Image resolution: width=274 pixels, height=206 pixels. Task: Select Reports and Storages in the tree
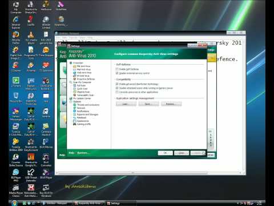87,114
